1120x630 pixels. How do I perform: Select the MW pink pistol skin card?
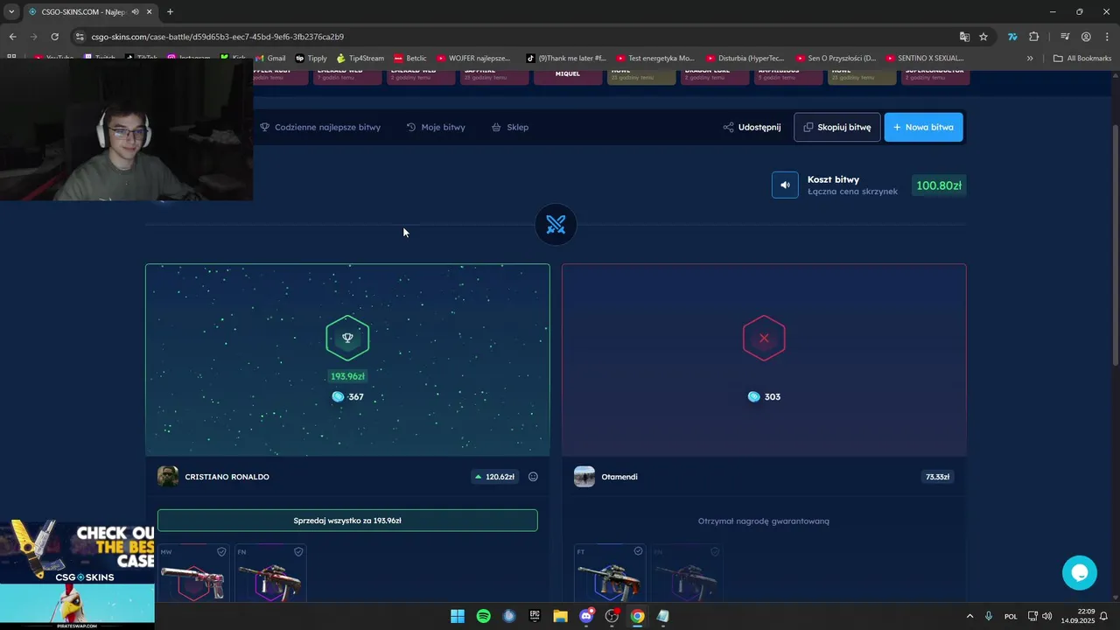pos(193,573)
